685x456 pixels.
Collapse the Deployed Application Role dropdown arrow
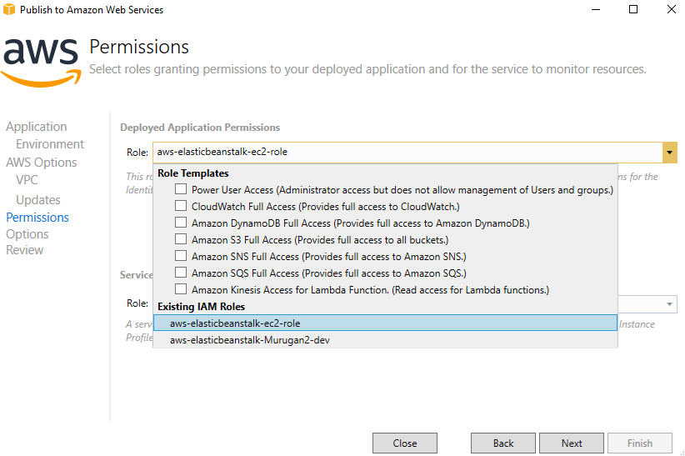click(x=669, y=153)
